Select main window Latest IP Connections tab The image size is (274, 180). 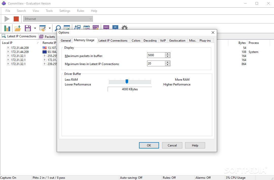click(19, 36)
